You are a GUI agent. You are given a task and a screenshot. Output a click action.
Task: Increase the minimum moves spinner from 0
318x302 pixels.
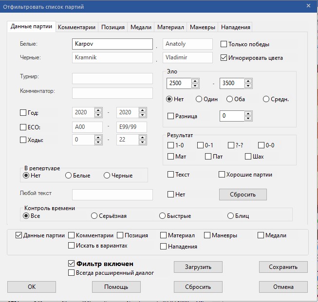(98, 138)
